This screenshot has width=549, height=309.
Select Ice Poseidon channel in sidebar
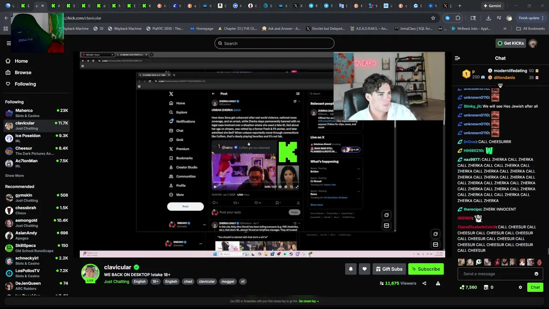[x=36, y=138]
